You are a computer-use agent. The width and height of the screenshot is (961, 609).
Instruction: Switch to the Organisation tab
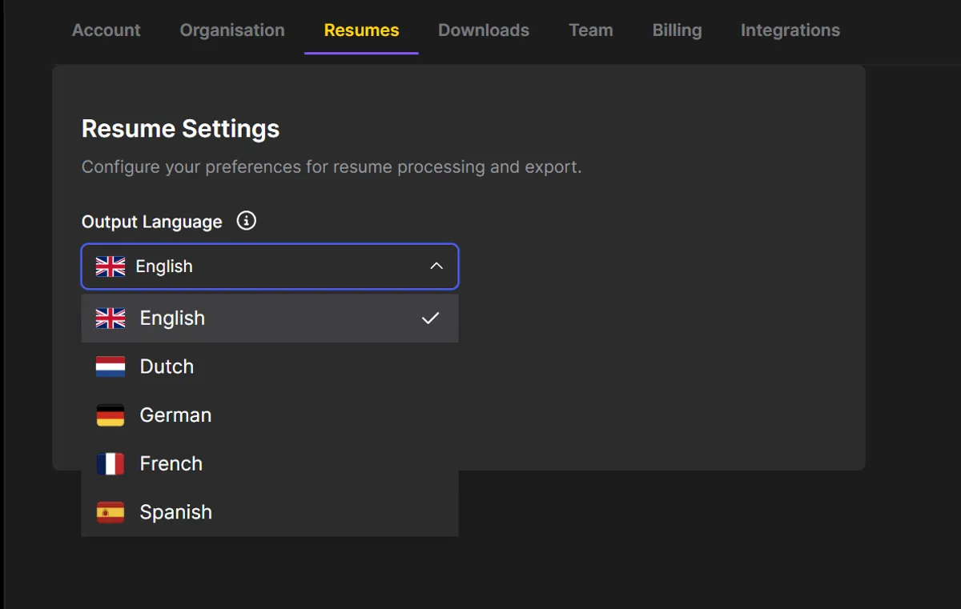pyautogui.click(x=232, y=30)
